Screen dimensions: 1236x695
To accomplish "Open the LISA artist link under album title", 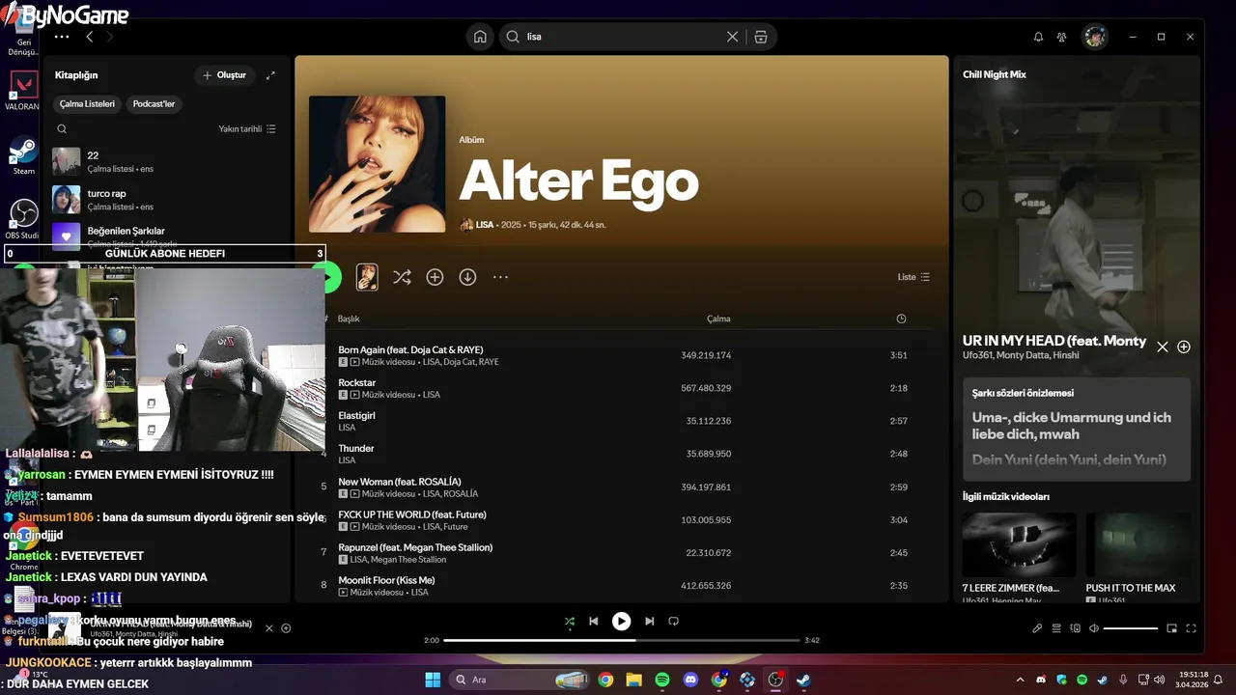I will 485,225.
